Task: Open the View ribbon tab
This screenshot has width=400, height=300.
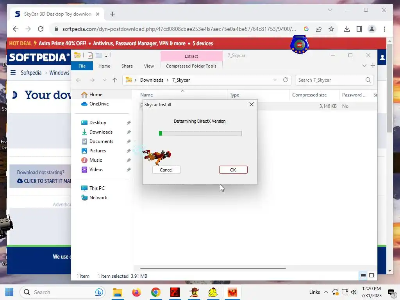Action: pos(149,66)
